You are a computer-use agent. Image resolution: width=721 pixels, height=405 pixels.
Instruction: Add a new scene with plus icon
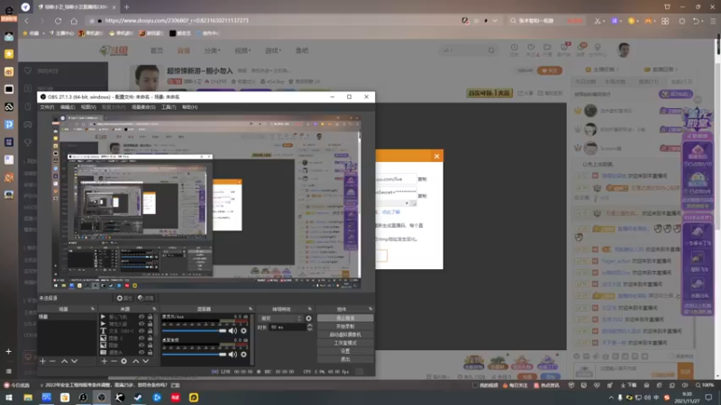42,362
